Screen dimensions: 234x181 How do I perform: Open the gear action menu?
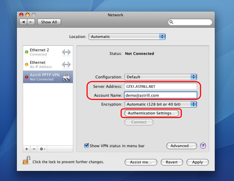[x=42, y=149]
